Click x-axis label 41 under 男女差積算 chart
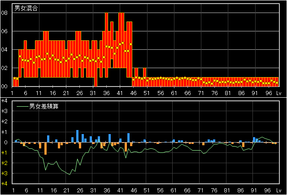Image resolution: width=287 pixels, height=195 pixels. [x=120, y=191]
